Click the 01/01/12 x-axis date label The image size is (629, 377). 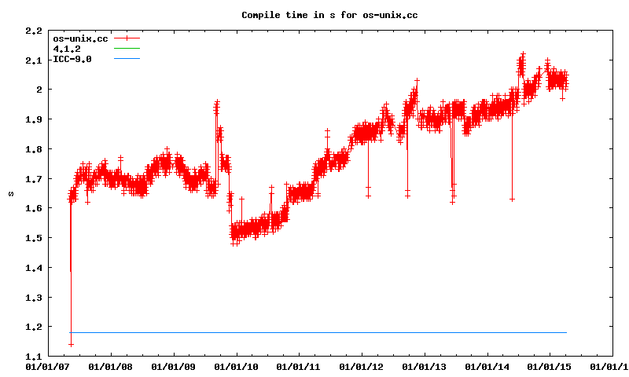click(x=361, y=366)
